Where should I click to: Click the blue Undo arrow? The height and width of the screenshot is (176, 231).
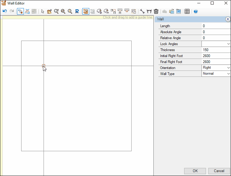pyautogui.click(x=5, y=11)
